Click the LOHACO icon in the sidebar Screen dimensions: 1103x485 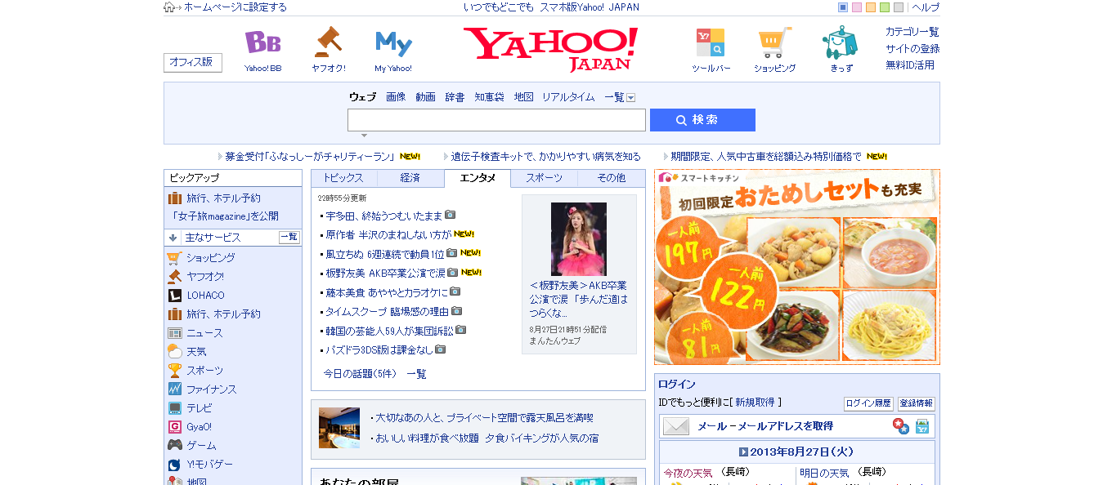pos(174,296)
